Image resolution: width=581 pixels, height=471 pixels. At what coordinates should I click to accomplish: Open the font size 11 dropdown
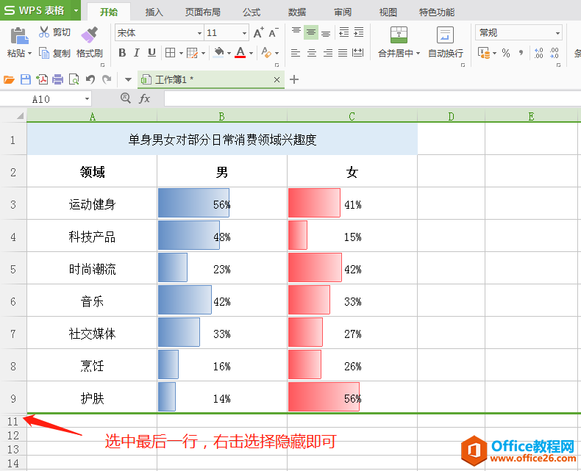244,33
